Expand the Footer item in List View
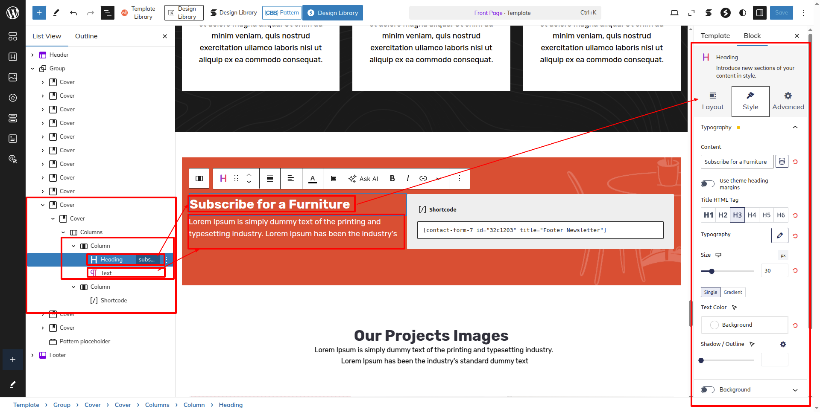Viewport: 820px width, 412px height. pyautogui.click(x=32, y=355)
